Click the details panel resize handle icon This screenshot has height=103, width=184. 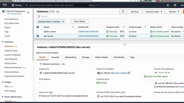125,45
